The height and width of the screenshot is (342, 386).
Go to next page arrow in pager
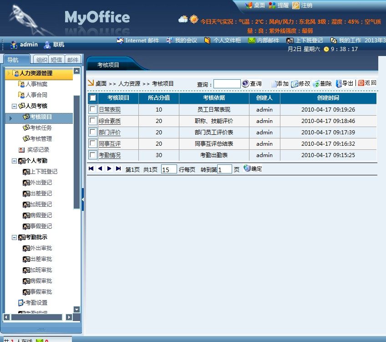109,168
